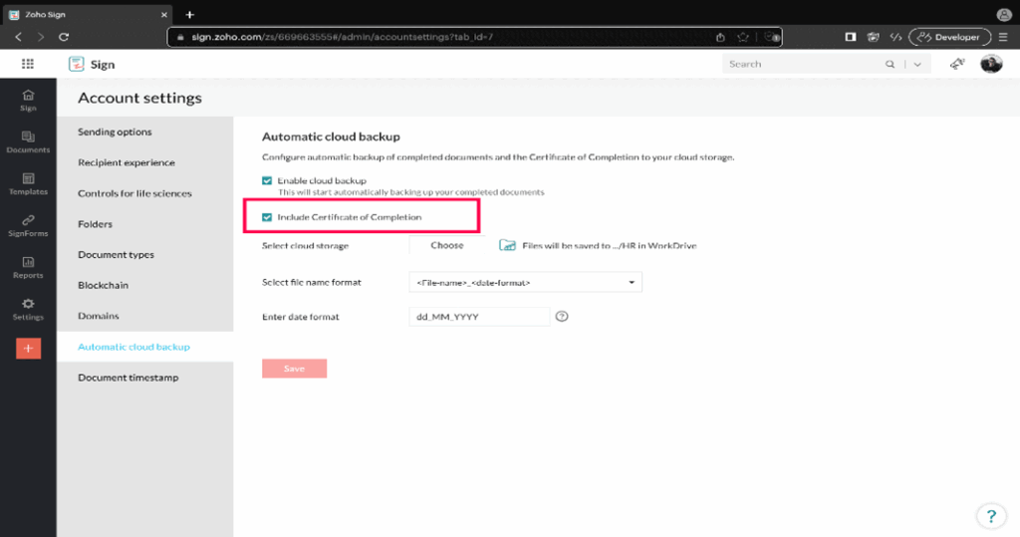
Task: Open the user profile avatar menu
Action: click(991, 64)
